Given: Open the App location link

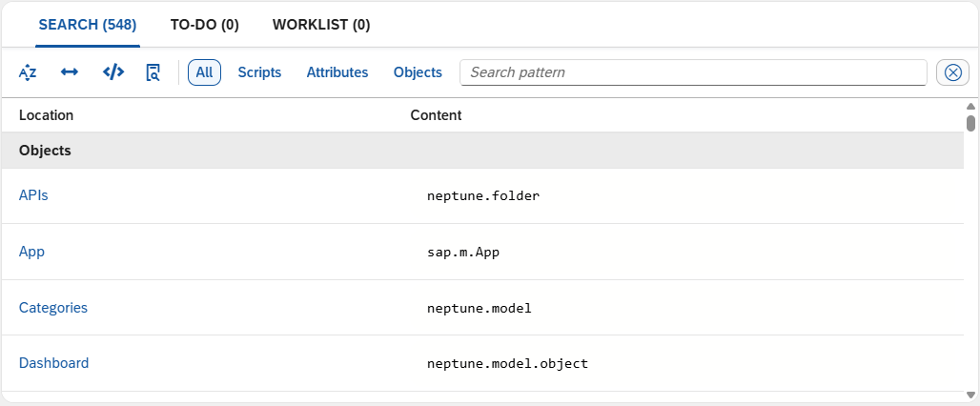Looking at the screenshot, I should tap(31, 252).
